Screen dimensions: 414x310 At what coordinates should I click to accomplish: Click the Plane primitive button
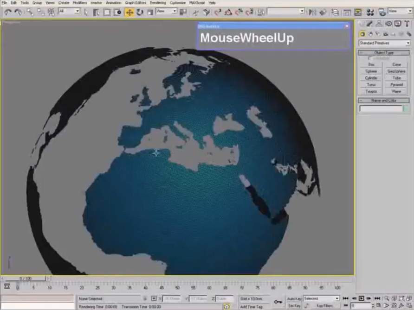coord(396,91)
